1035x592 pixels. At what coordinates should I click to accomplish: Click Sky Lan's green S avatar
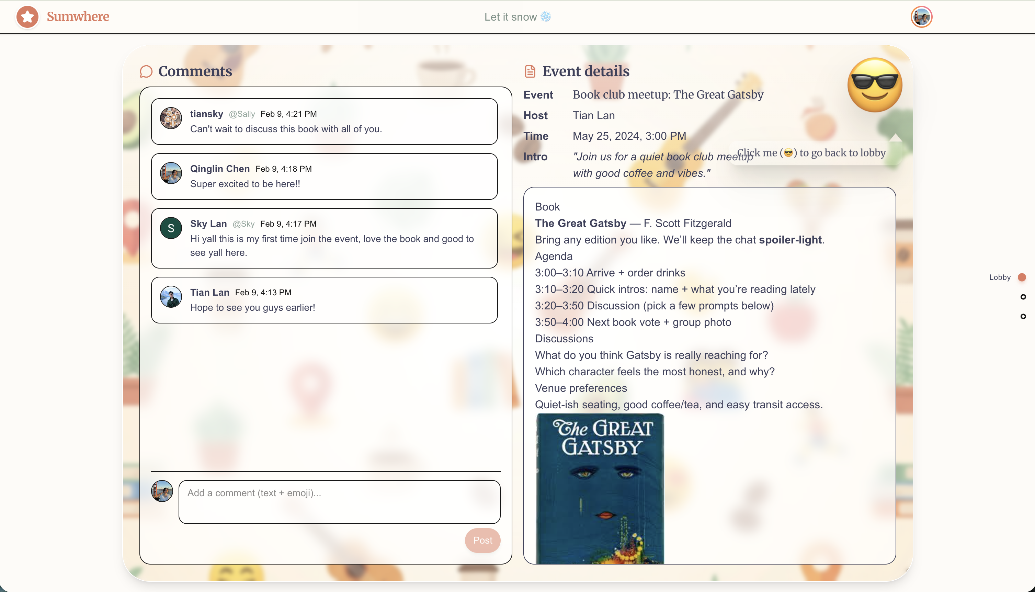pyautogui.click(x=171, y=228)
